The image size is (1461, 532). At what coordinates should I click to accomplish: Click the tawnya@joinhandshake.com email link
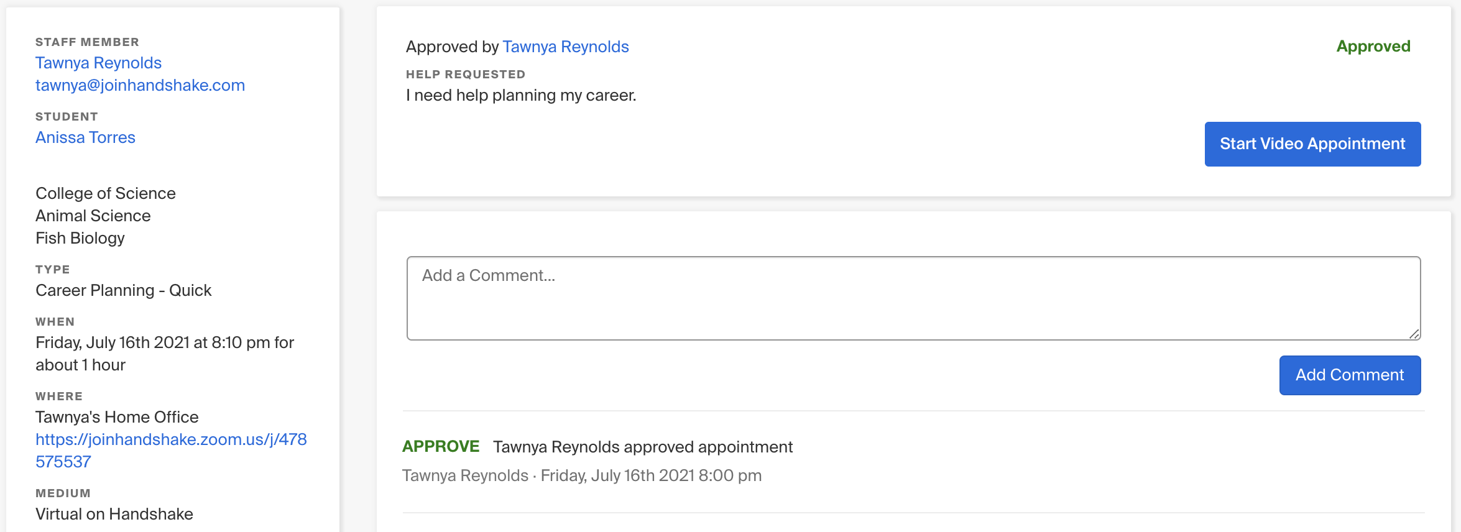tap(140, 85)
